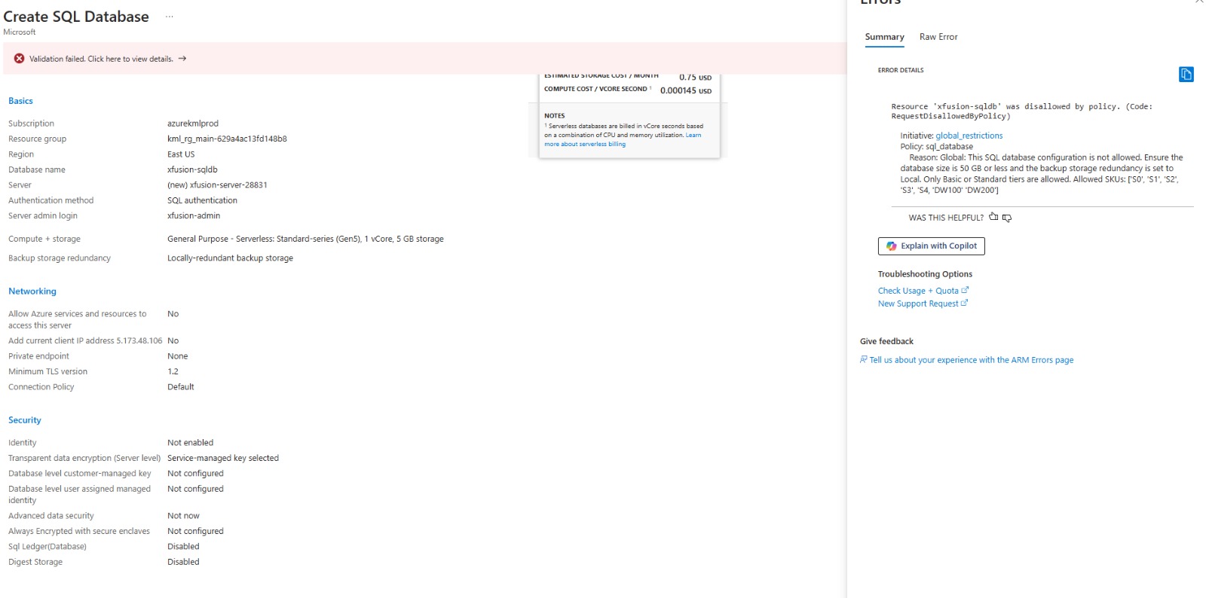Click the Policy: sql_database text
The width and height of the screenshot is (1206, 598).
click(937, 146)
